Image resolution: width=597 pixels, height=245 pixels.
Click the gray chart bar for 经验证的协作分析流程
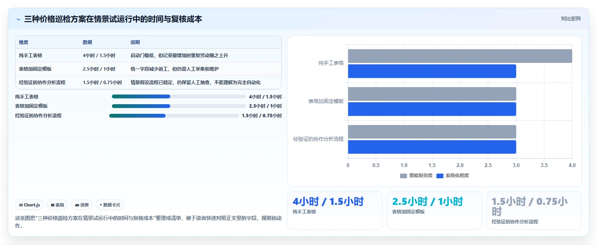(x=432, y=132)
